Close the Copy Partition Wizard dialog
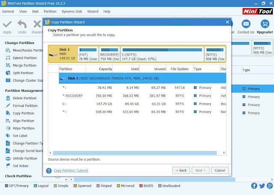274x195 pixels. point(227,22)
